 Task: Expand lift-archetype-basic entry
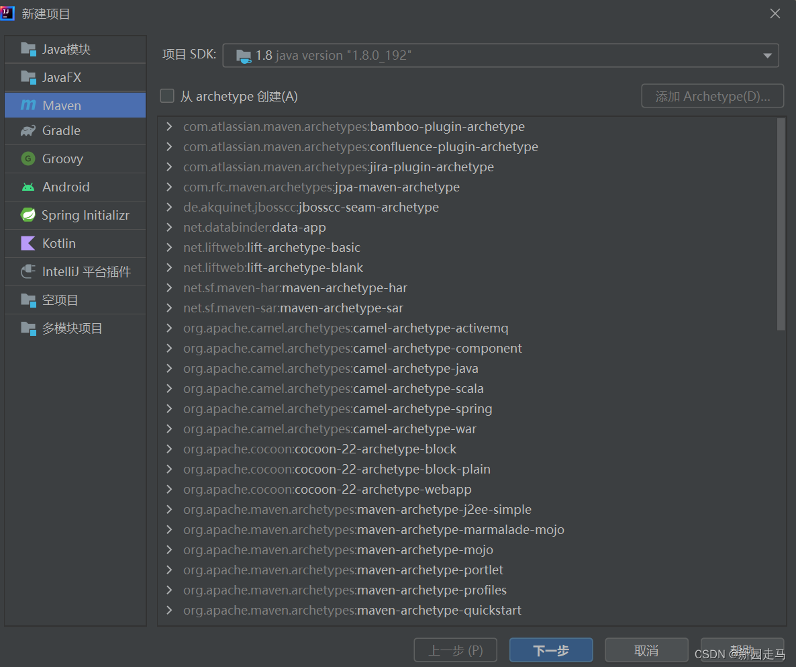[170, 247]
